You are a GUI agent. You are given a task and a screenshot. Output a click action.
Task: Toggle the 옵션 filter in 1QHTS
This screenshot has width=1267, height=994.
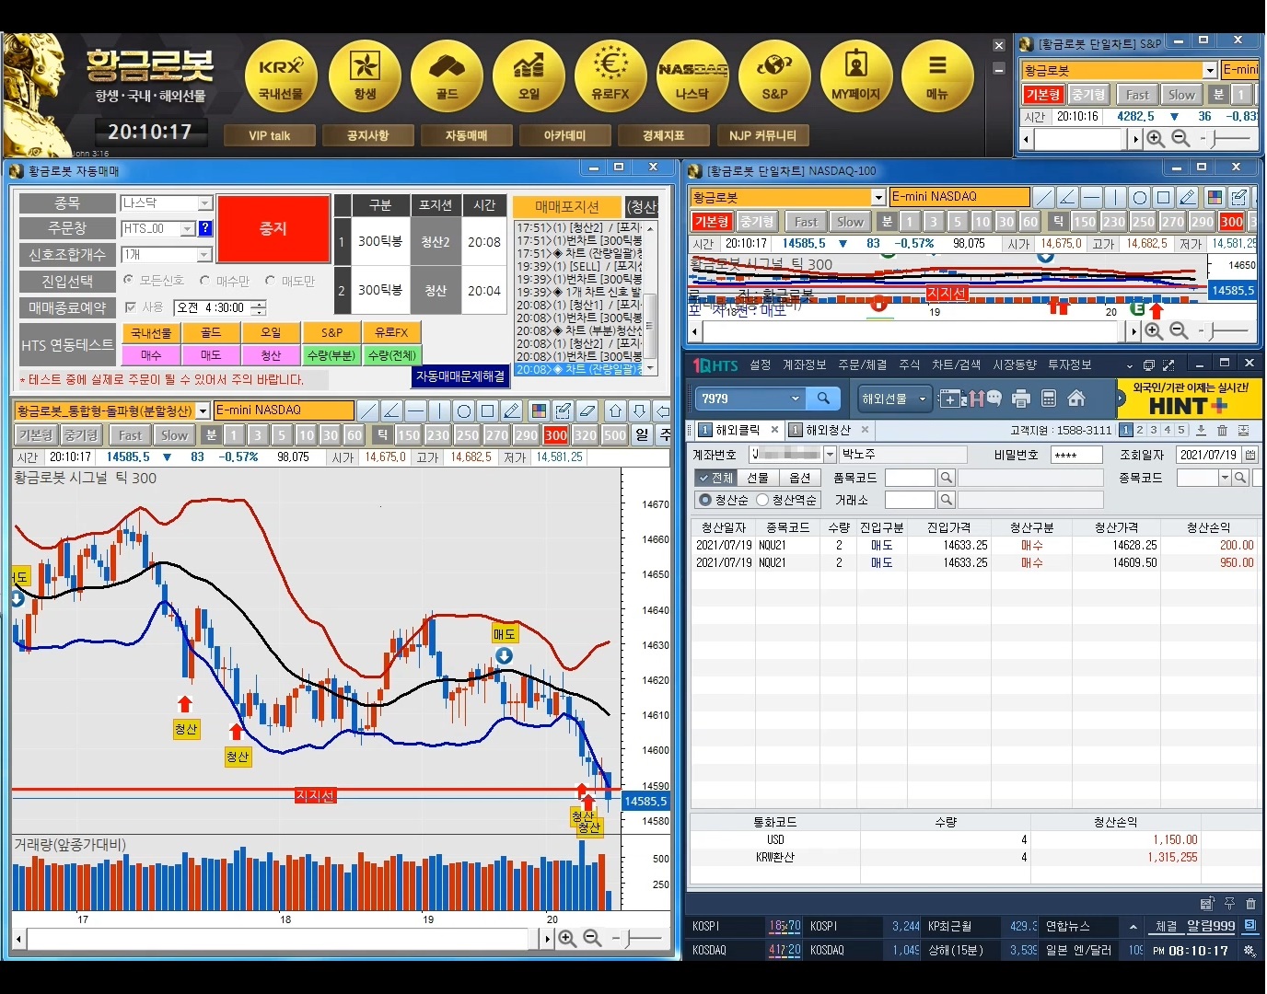click(799, 478)
